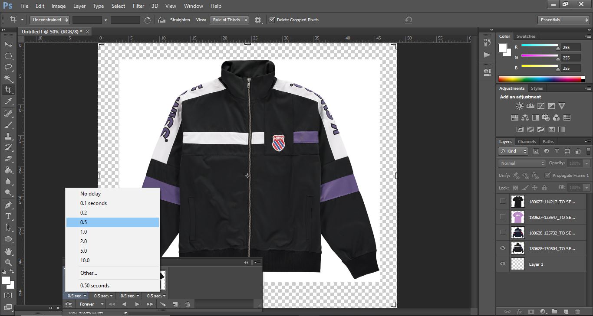The width and height of the screenshot is (593, 316).
Task: Hide Layer 1 visibility eye
Action: 503,264
